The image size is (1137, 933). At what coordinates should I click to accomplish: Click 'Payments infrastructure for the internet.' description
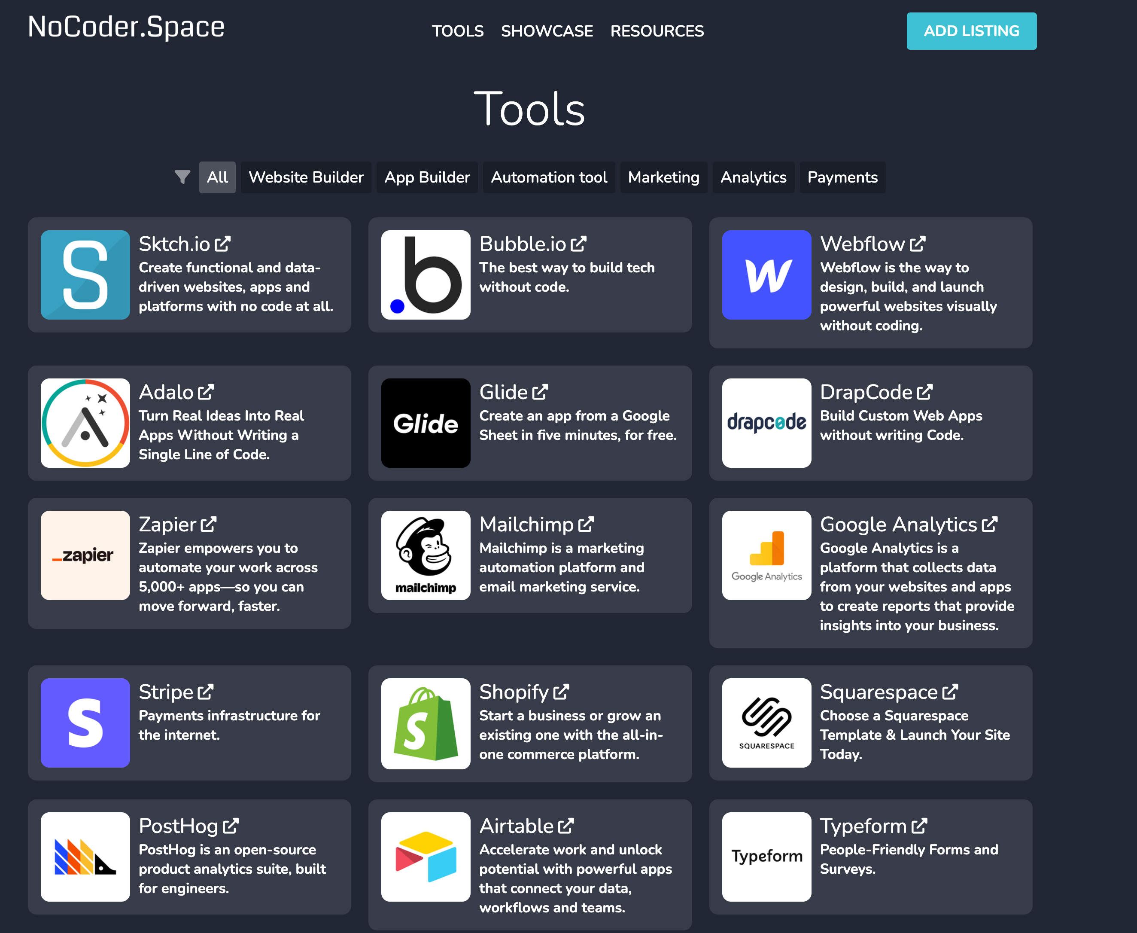[x=229, y=725]
